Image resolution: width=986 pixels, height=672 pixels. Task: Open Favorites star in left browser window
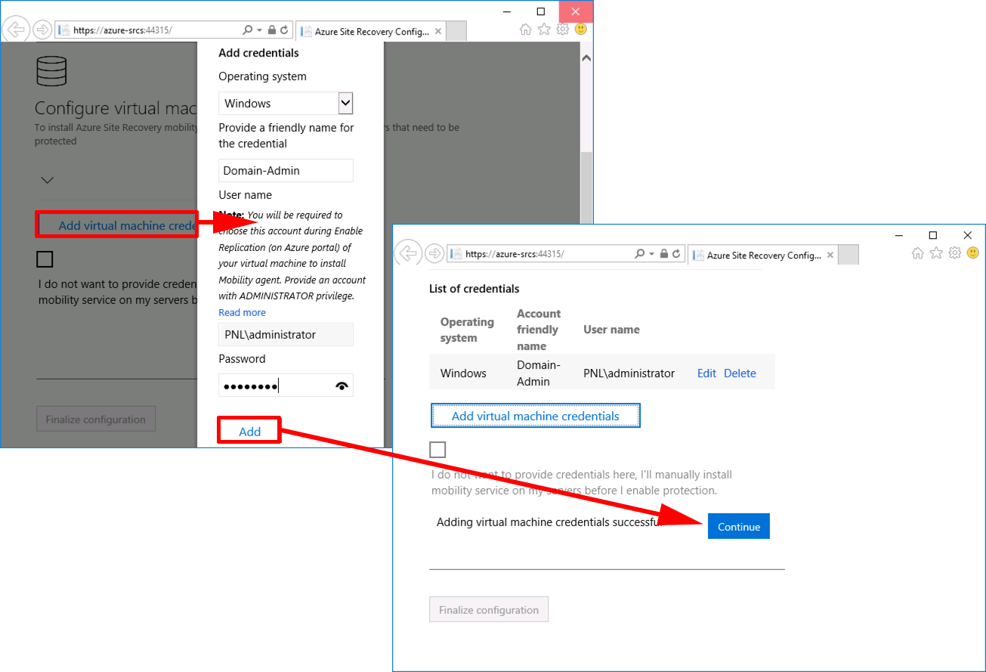click(544, 29)
